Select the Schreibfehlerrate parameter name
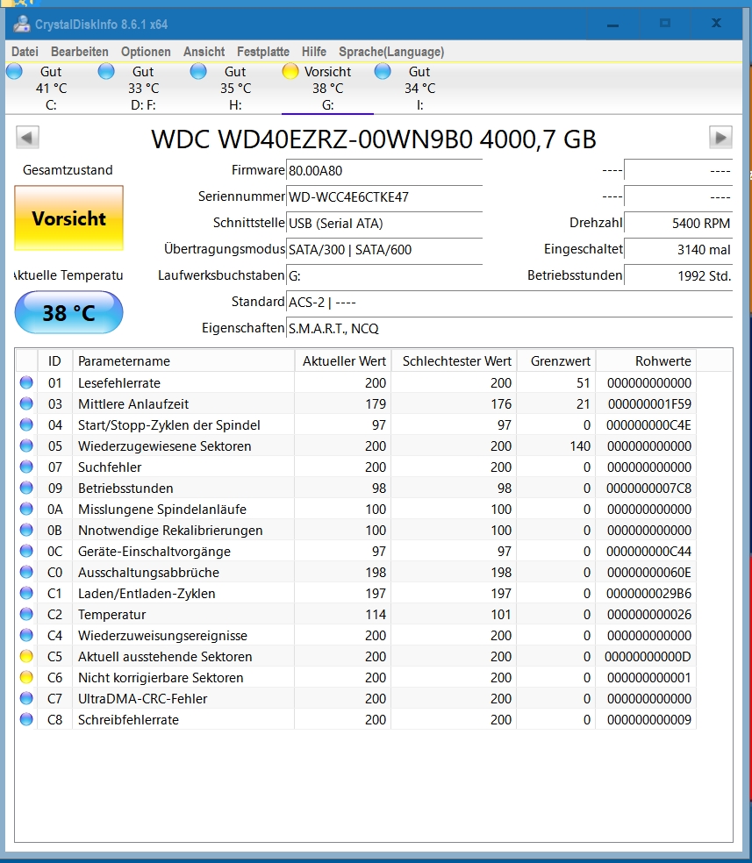The height and width of the screenshot is (863, 752). 128,719
